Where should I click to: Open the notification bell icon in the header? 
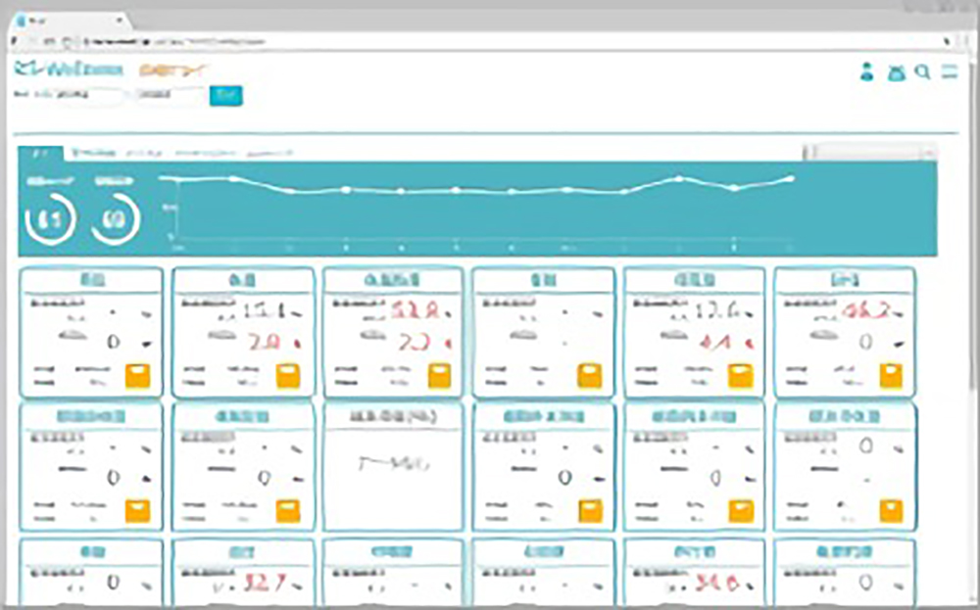tap(897, 72)
